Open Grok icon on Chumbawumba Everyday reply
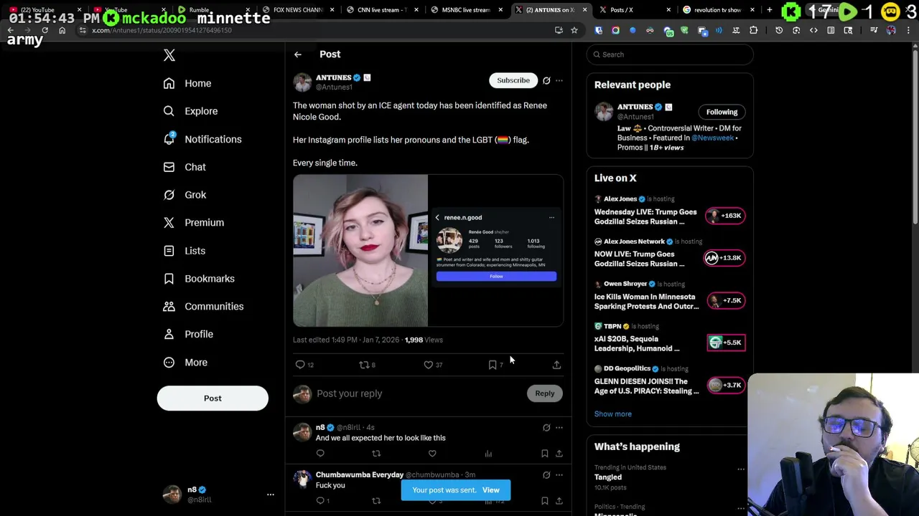The image size is (919, 516). click(x=546, y=474)
